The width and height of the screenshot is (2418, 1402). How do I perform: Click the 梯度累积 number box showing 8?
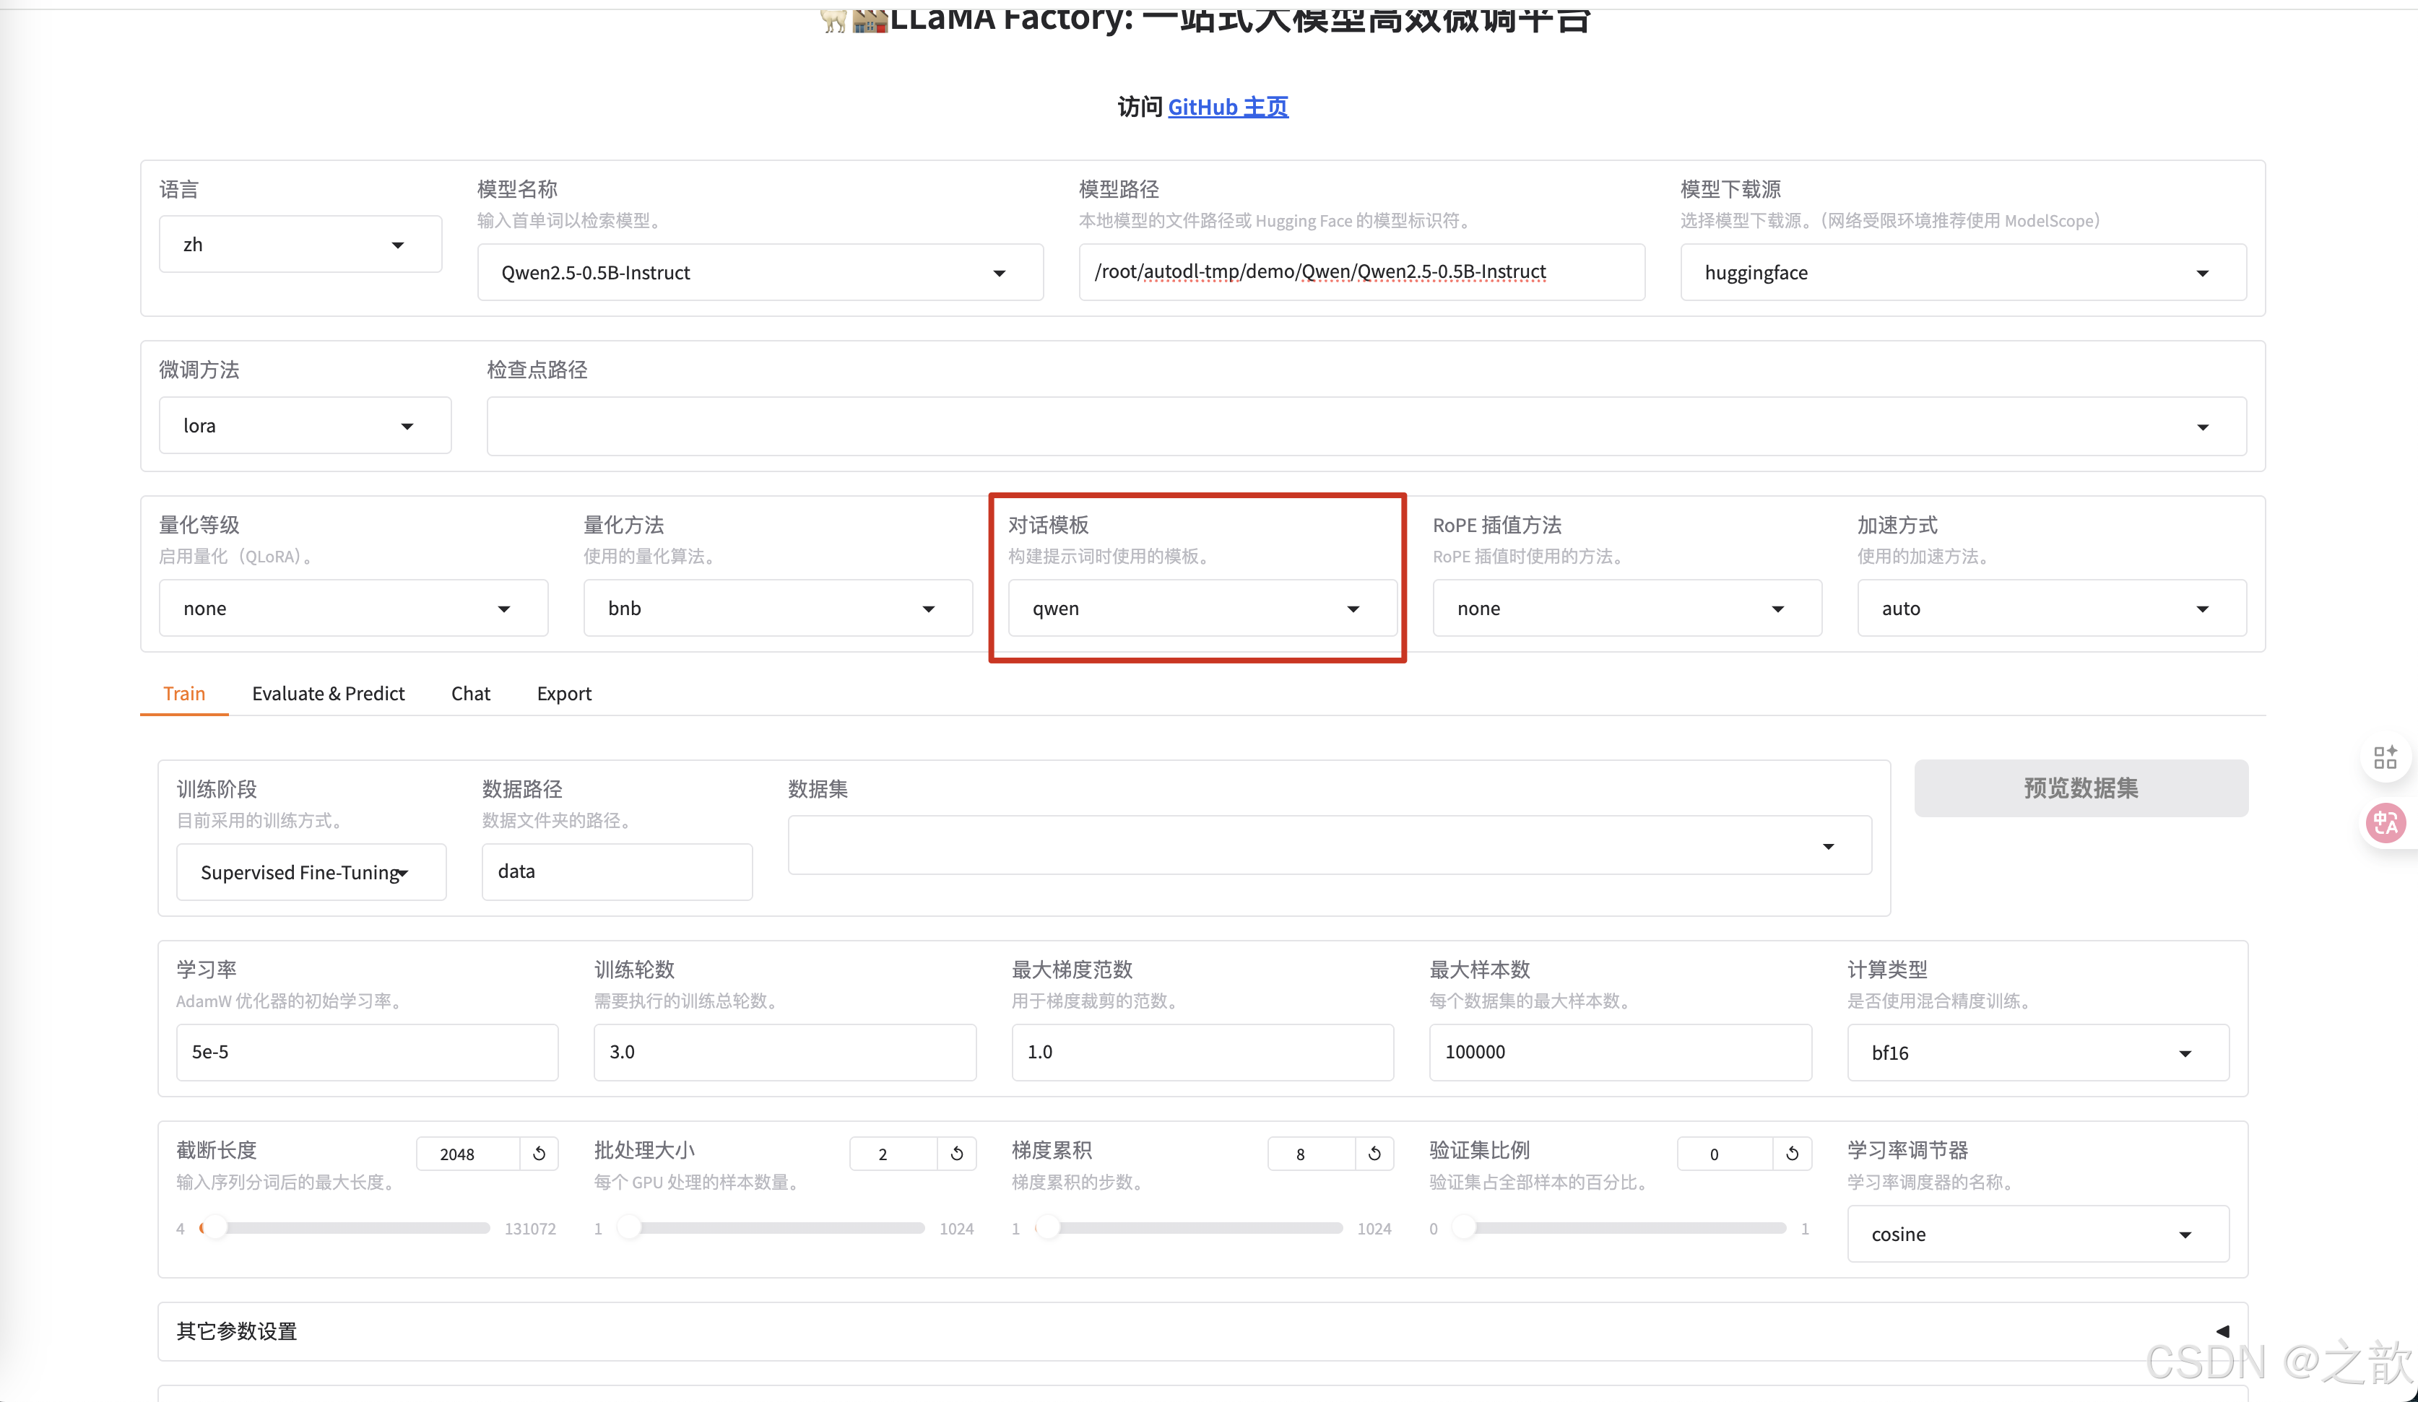[1312, 1154]
